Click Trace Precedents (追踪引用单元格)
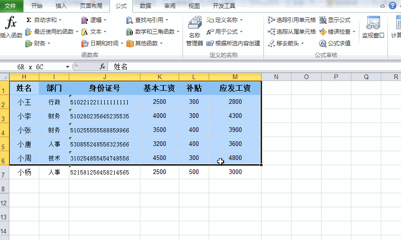Image resolution: width=401 pixels, height=240 pixels. [292, 20]
